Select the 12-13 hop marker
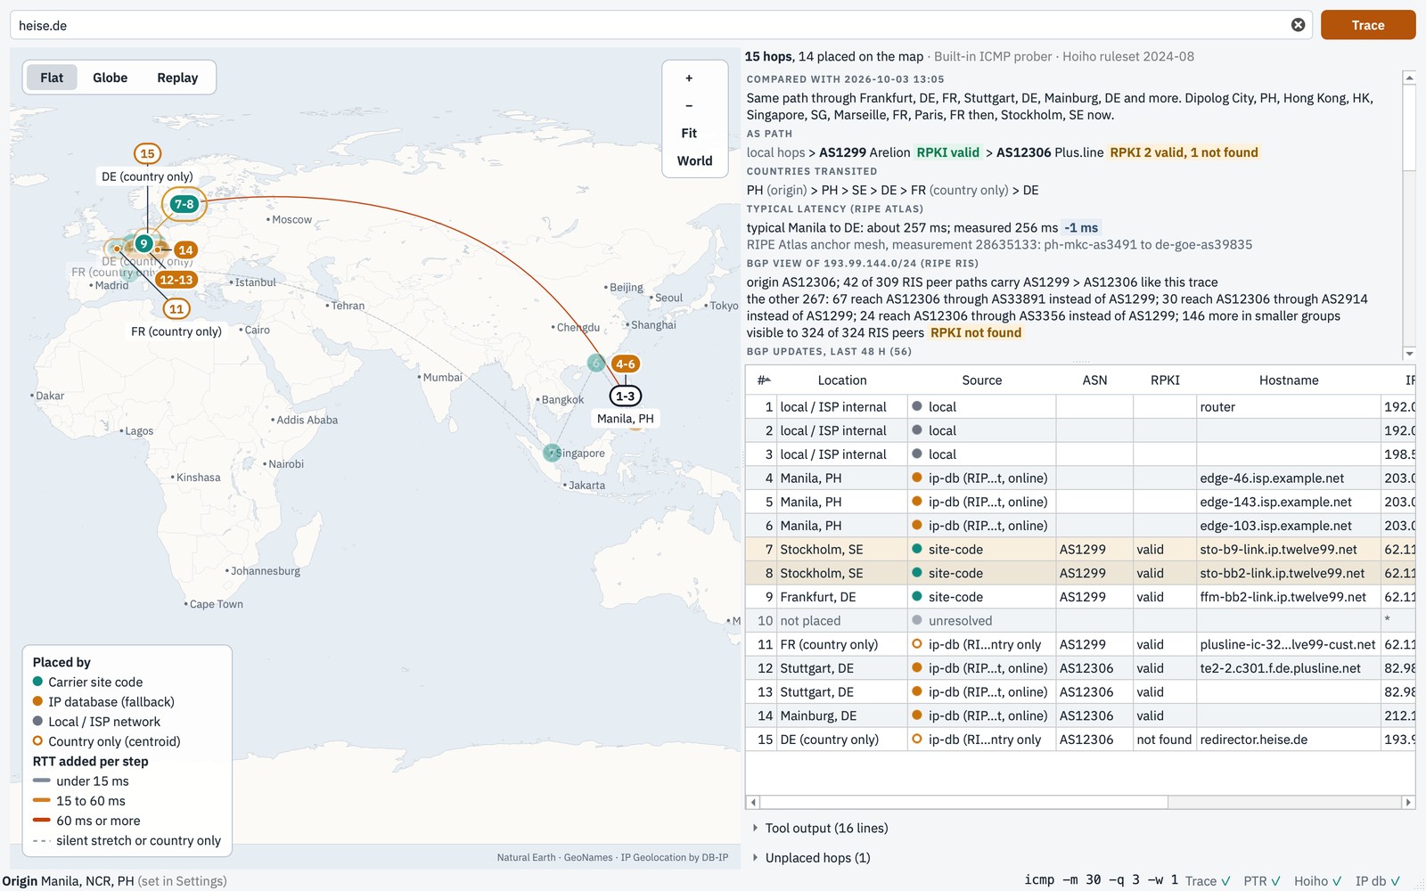The height and width of the screenshot is (891, 1426). [176, 280]
